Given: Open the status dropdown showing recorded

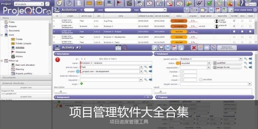Looking at the screenshot, I should tap(209, 63).
